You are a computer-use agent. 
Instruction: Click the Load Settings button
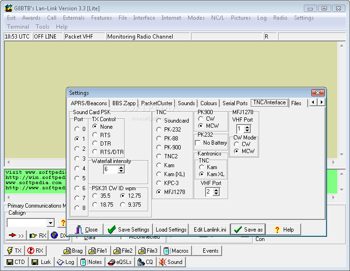coord(171,230)
